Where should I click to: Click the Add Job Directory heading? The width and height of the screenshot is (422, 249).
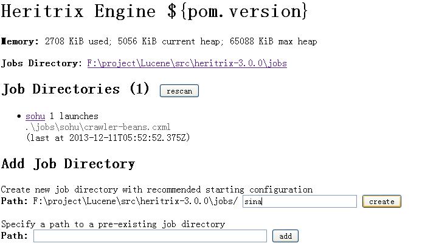68,164
